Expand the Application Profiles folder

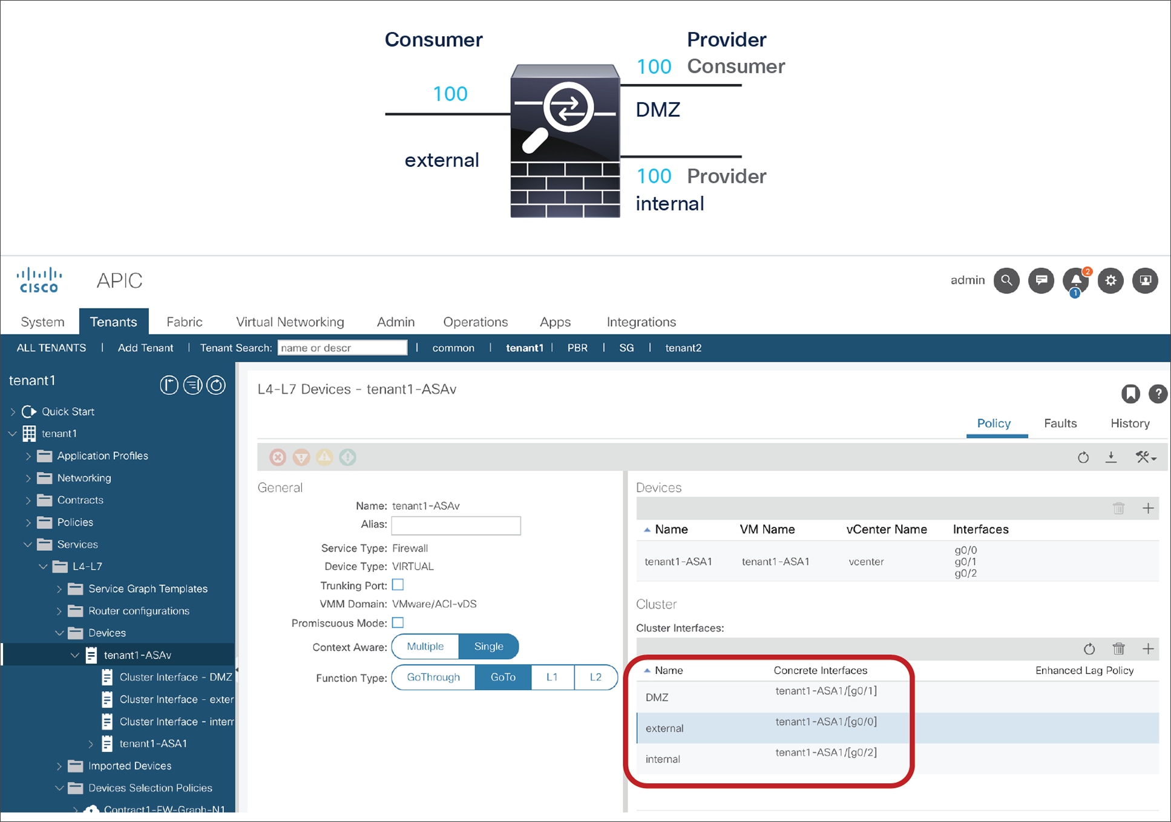(x=28, y=456)
